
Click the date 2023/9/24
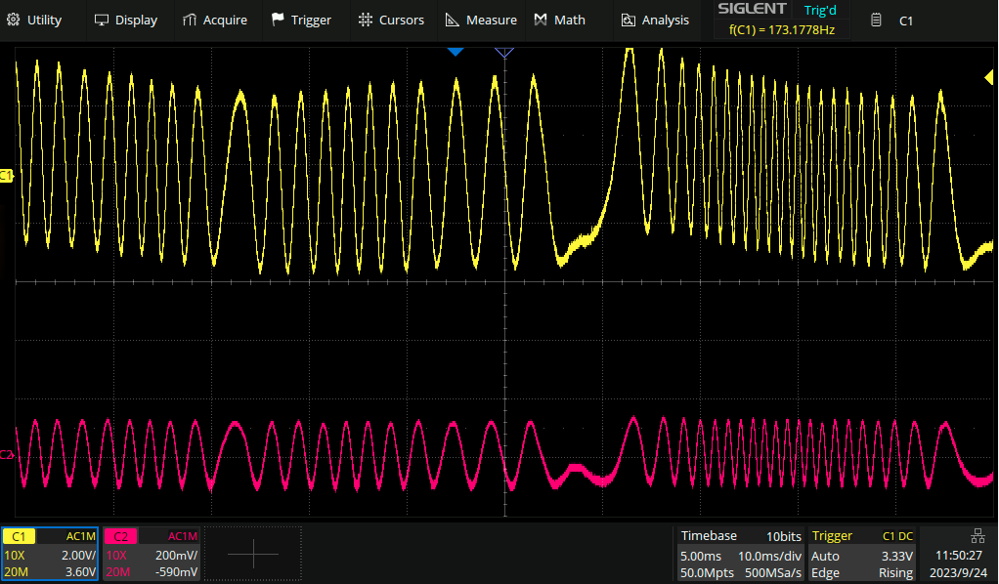(958, 572)
